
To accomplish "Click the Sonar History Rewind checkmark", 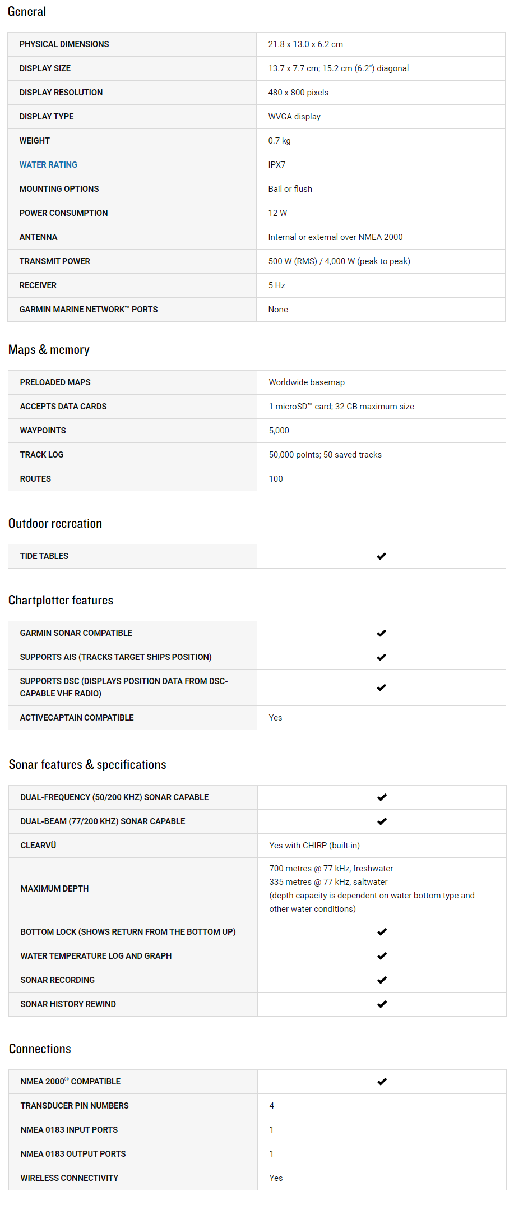I will pyautogui.click(x=382, y=1004).
